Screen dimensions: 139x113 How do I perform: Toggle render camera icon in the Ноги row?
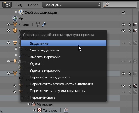135,86
